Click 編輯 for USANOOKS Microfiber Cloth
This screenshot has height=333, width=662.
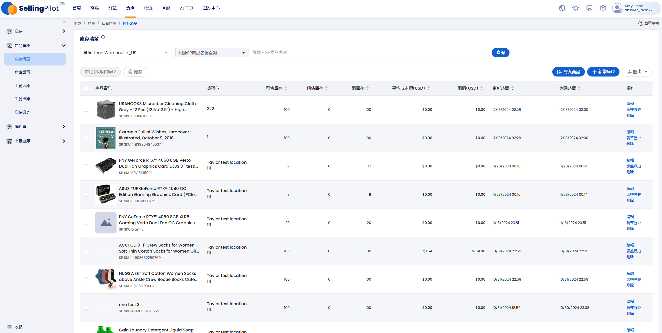630,104
